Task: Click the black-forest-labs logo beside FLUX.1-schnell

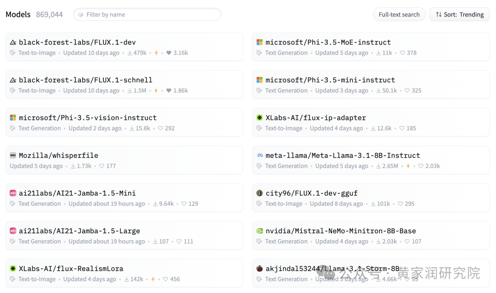Action: (x=13, y=80)
